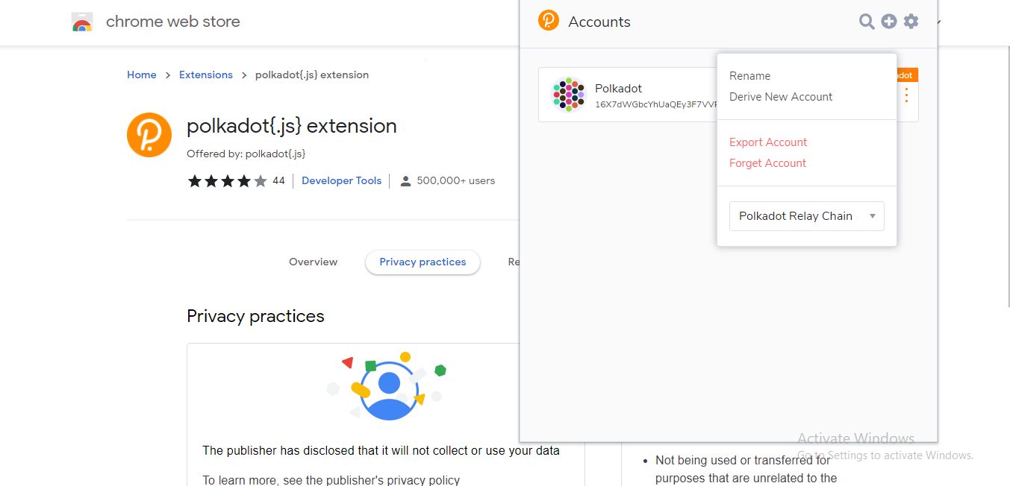
Task: Open the settings gear in Accounts popup
Action: [x=911, y=22]
